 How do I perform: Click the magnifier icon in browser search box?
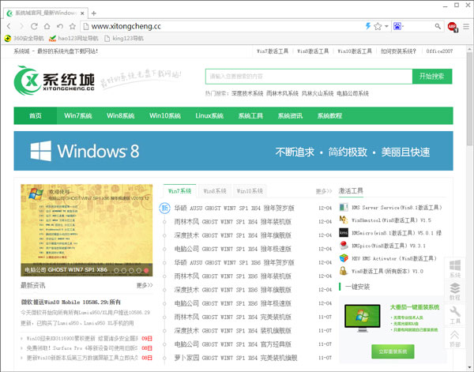[x=438, y=26]
